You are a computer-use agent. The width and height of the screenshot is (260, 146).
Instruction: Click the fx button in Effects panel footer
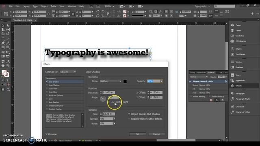[217, 100]
